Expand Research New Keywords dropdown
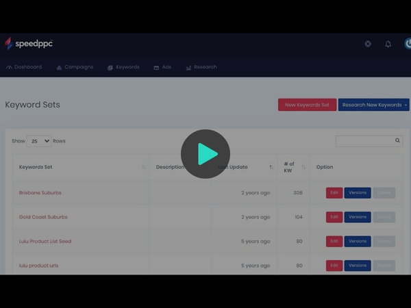The height and width of the screenshot is (308, 411). pos(374,105)
